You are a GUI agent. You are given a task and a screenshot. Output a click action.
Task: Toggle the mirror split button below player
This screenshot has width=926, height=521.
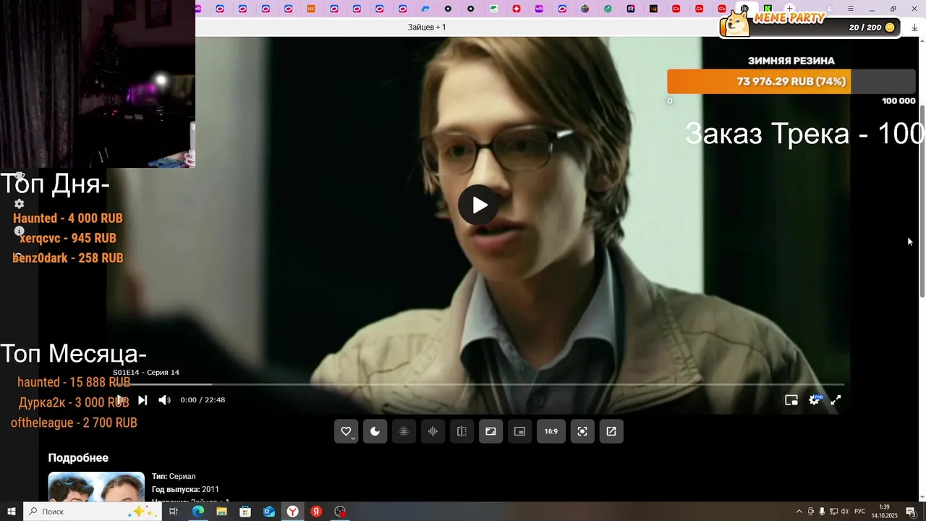[x=462, y=431]
